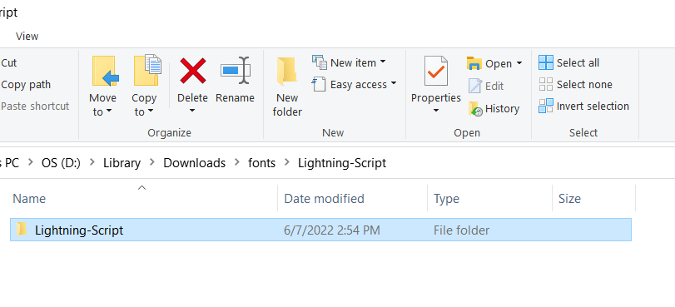Click Lightning-Script in address bar
This screenshot has height=307, width=675.
pyautogui.click(x=342, y=163)
